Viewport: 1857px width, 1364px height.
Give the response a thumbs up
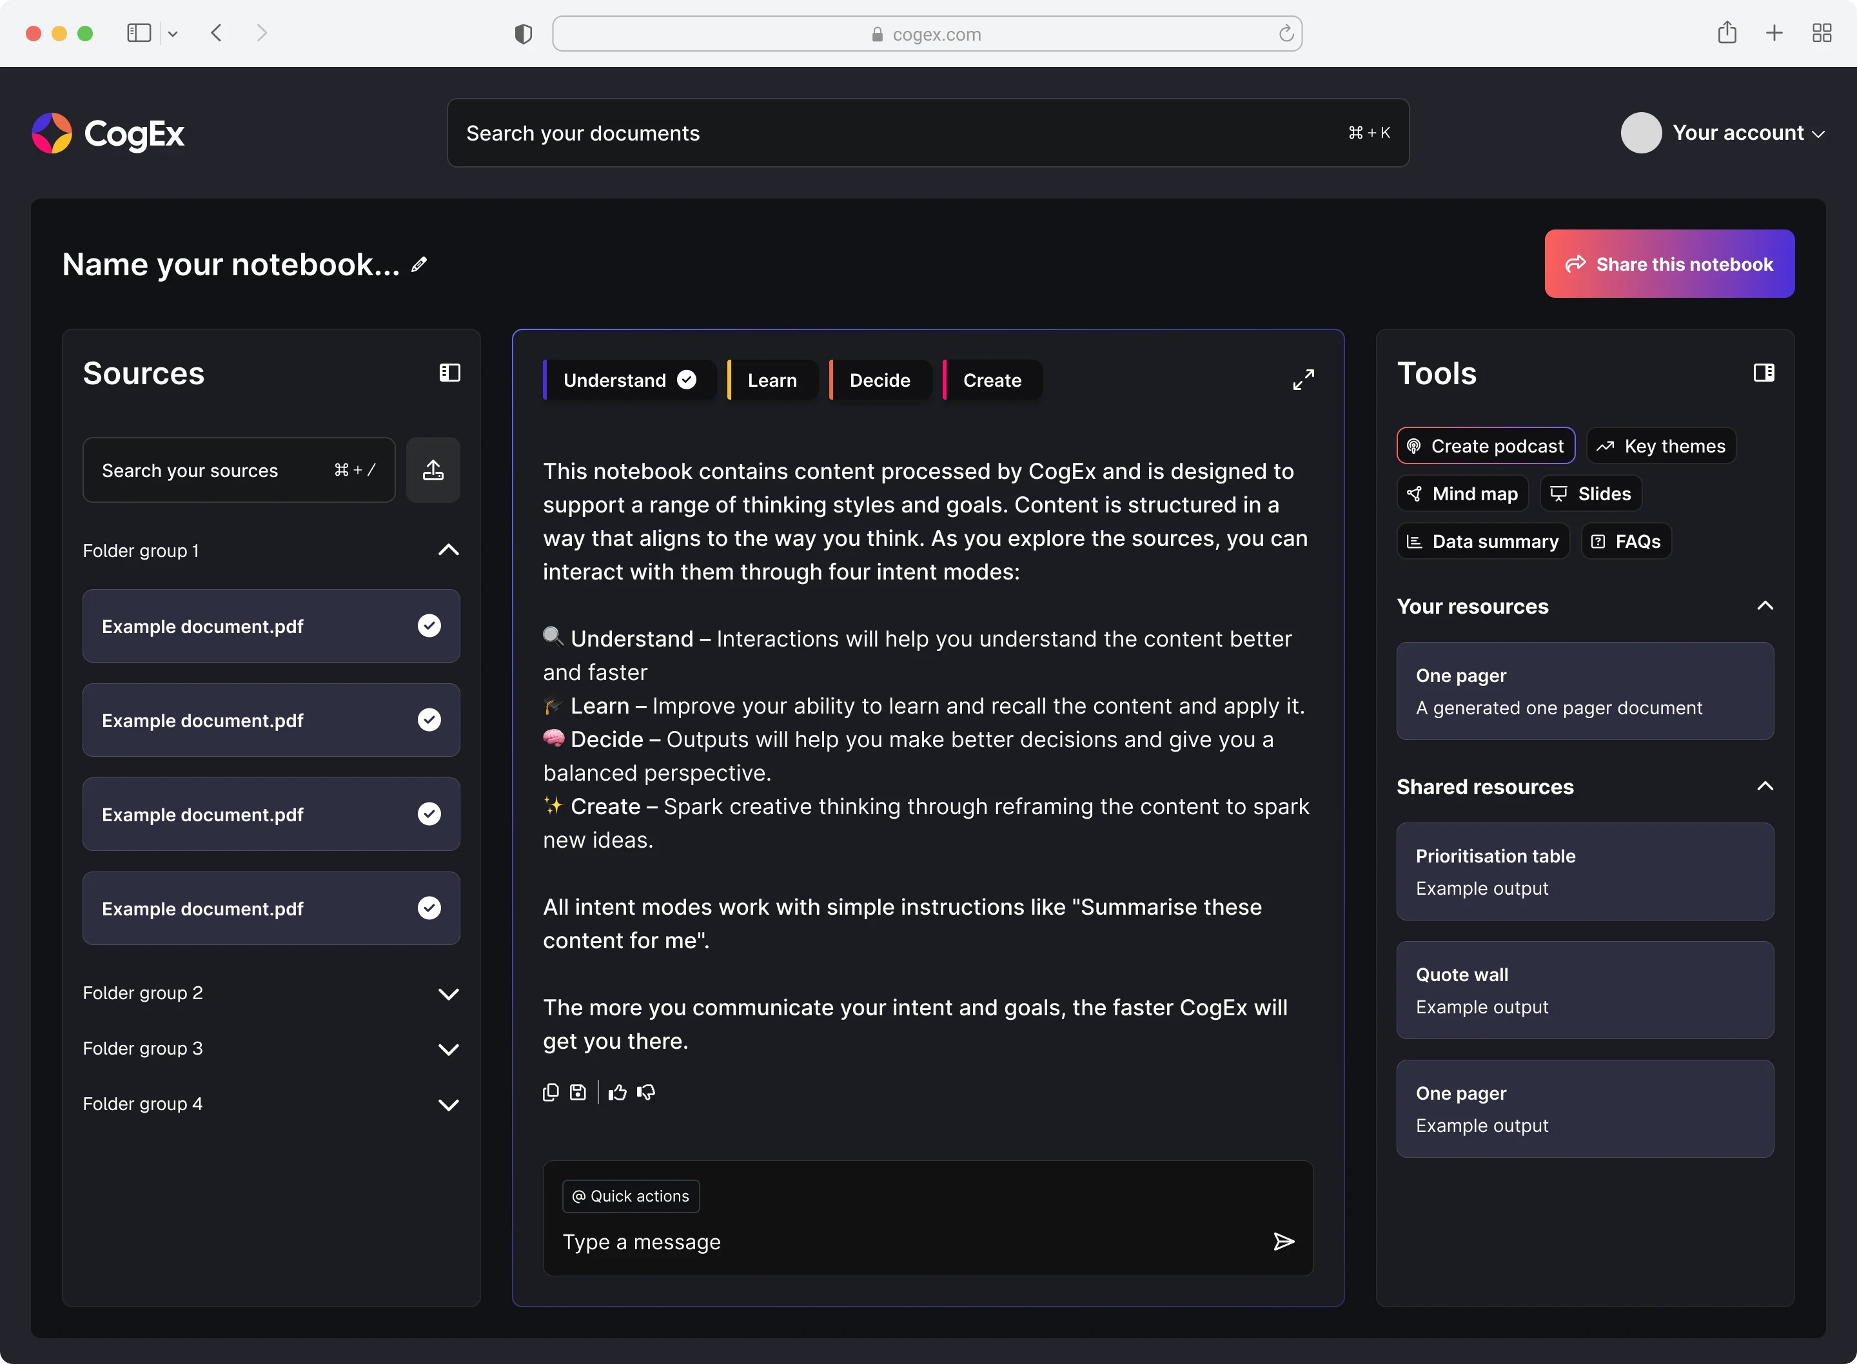pyautogui.click(x=618, y=1093)
